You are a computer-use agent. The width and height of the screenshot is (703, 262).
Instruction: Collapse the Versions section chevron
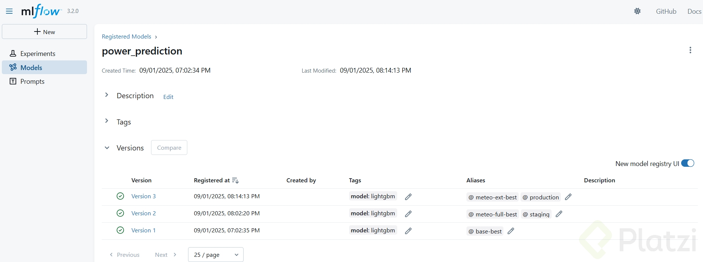coord(107,148)
